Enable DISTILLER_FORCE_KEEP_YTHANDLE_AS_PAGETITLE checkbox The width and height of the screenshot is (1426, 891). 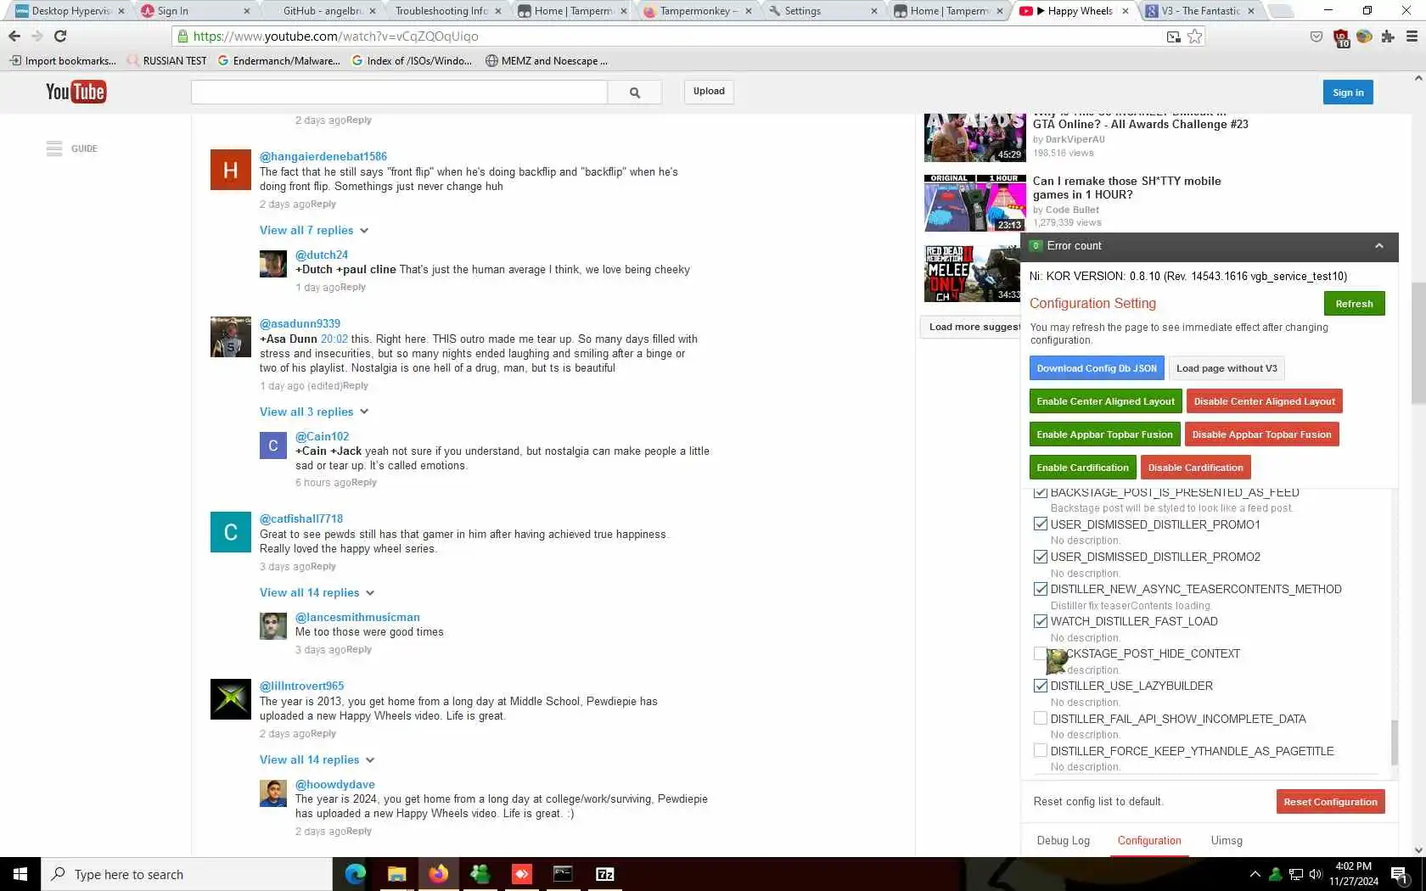coord(1041,751)
